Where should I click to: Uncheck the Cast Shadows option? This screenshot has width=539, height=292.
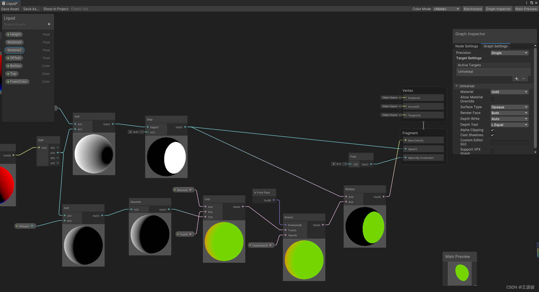click(x=492, y=135)
